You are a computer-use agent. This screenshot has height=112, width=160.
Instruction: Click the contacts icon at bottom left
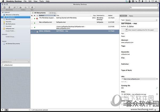[x=6, y=110]
